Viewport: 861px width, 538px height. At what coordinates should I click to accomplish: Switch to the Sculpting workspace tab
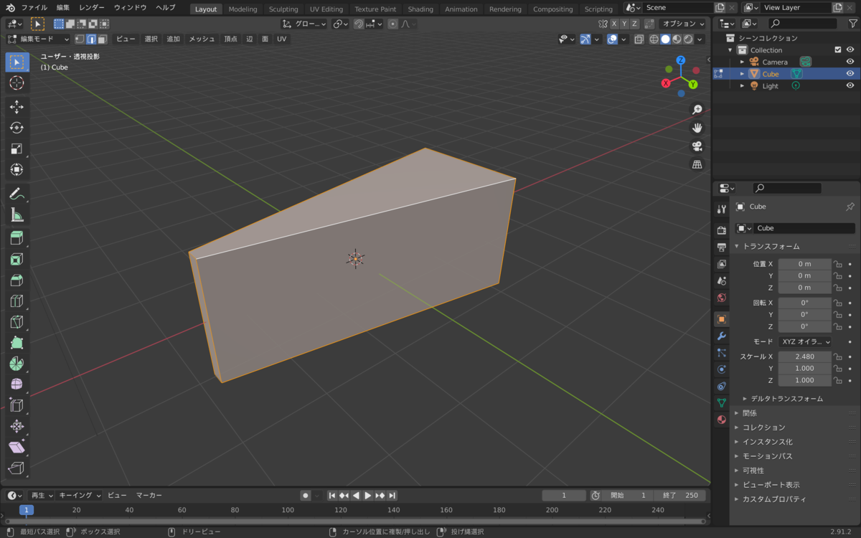(x=283, y=9)
